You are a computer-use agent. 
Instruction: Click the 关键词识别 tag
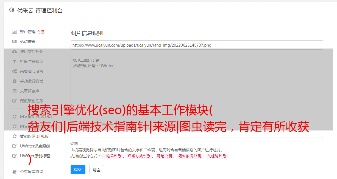point(217,156)
